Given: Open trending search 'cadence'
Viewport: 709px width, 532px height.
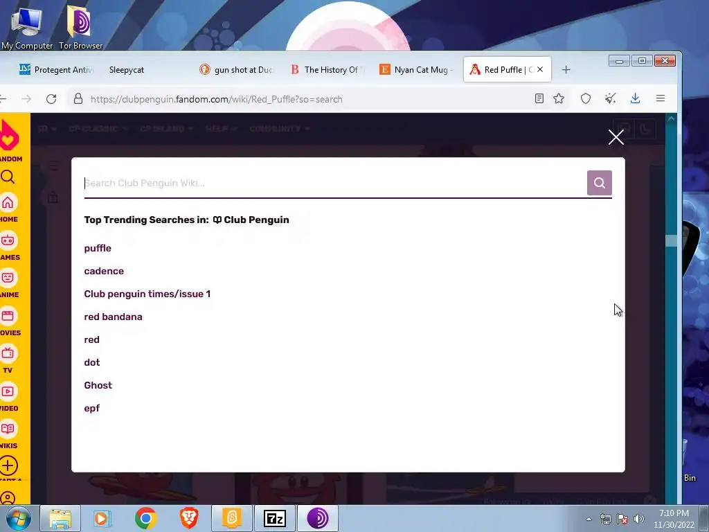Looking at the screenshot, I should tap(104, 271).
